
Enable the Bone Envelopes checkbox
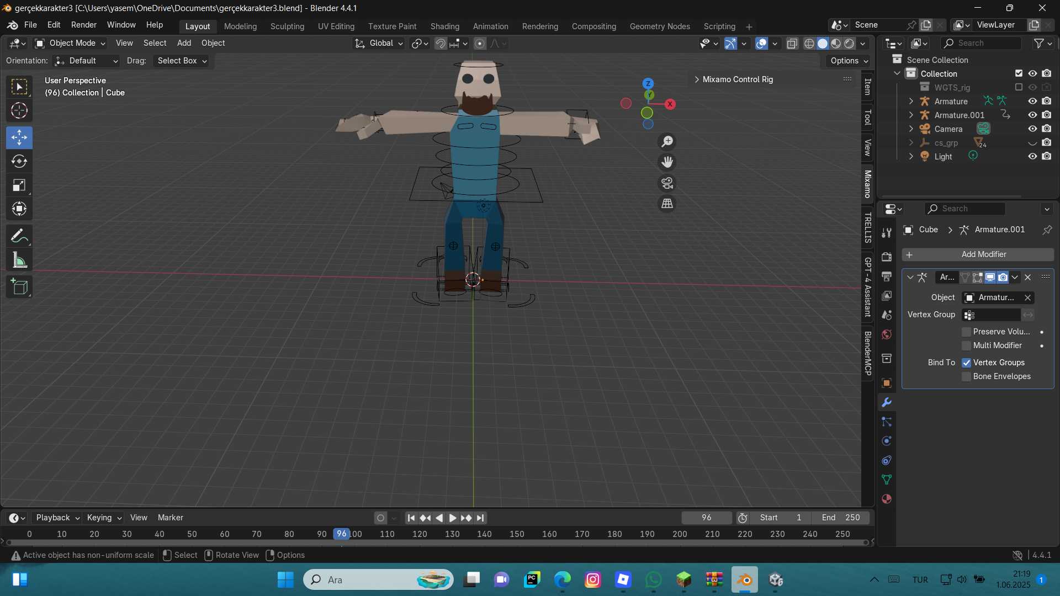click(x=966, y=376)
